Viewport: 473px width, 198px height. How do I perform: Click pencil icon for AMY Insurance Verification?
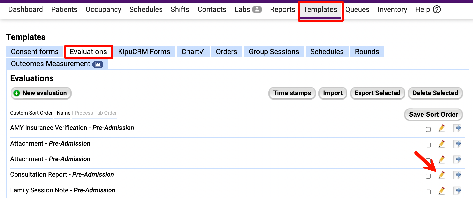(442, 128)
